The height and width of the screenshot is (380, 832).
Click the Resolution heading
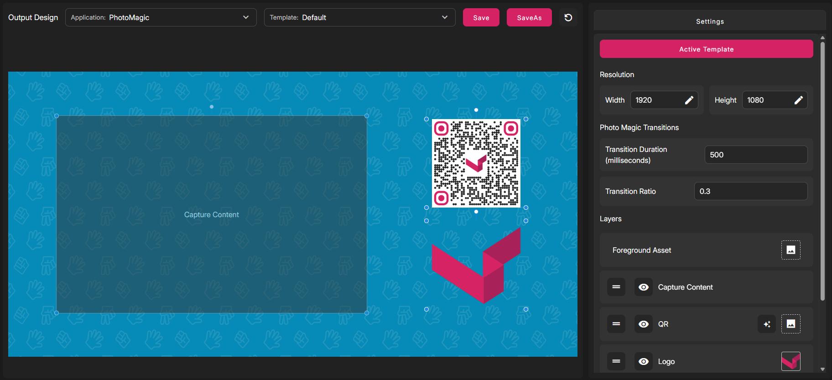point(617,74)
